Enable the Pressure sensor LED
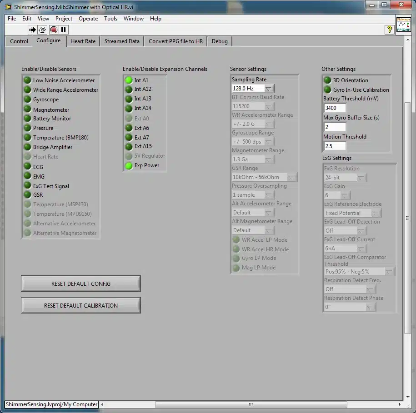The width and height of the screenshot is (416, 413). click(27, 128)
